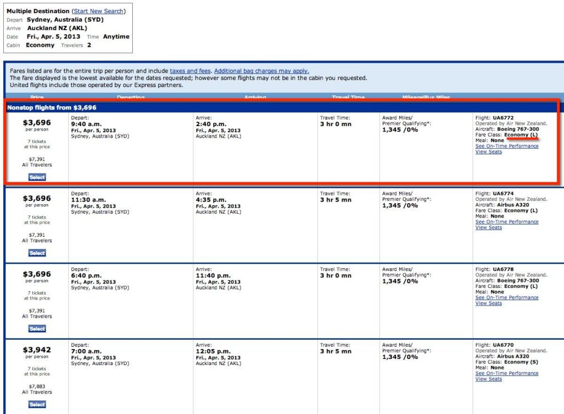Click the 6:40 p.m. departure time
The image size is (564, 414).
point(86,276)
